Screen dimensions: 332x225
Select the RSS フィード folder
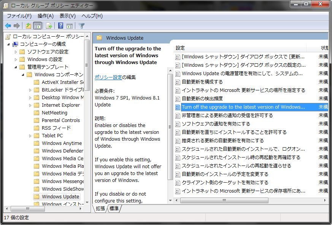coord(56,128)
